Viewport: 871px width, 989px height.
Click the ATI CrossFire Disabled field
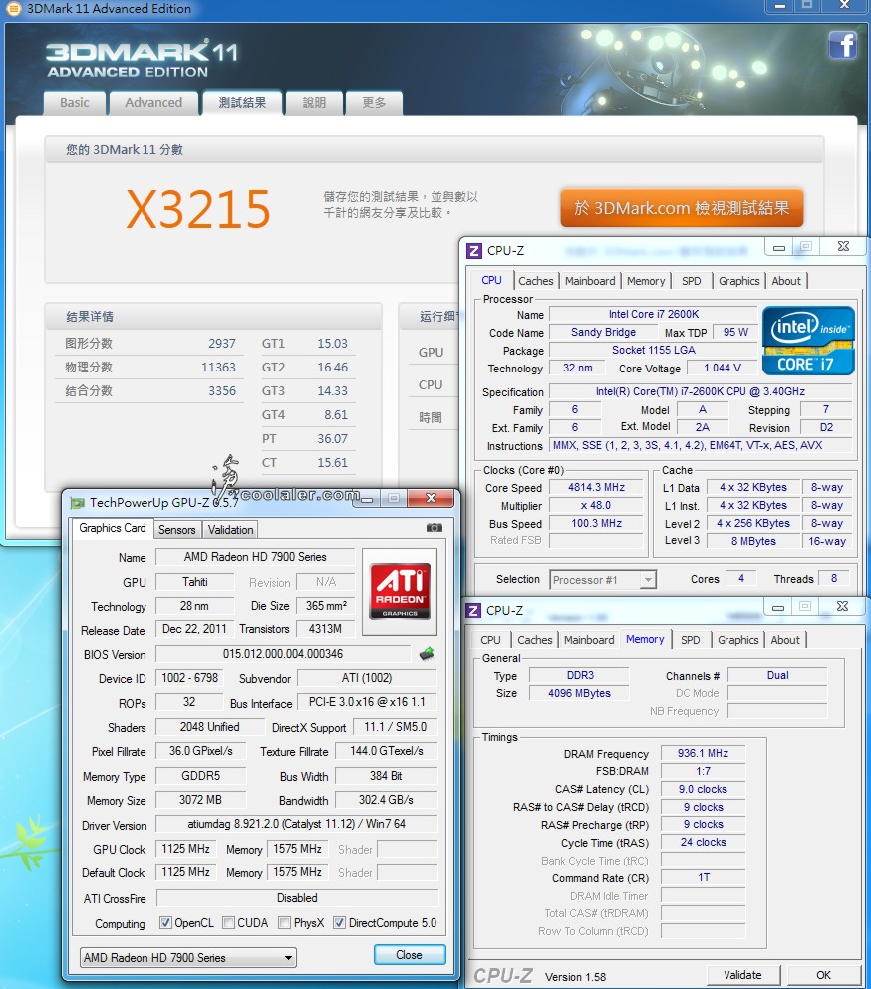(297, 898)
